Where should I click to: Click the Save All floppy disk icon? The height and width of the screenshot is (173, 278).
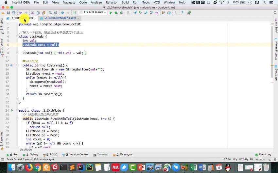click(x=9, y=13)
